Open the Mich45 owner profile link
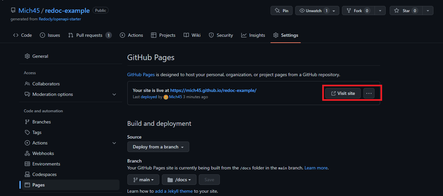443x196 pixels. coord(29,11)
